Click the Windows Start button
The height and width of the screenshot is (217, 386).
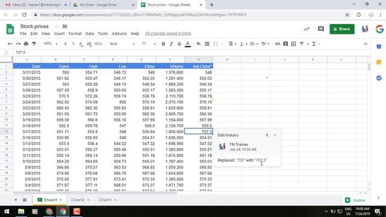[7, 212]
